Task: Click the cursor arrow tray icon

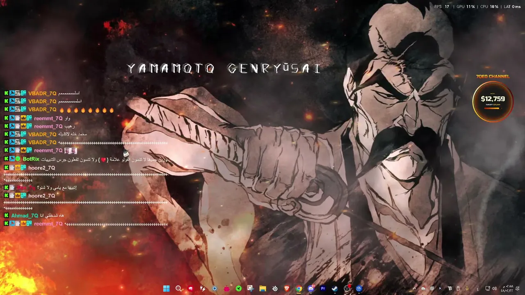Action: click(x=441, y=288)
